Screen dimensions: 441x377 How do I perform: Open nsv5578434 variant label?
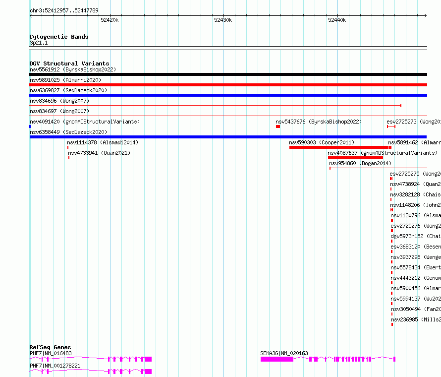(x=416, y=267)
